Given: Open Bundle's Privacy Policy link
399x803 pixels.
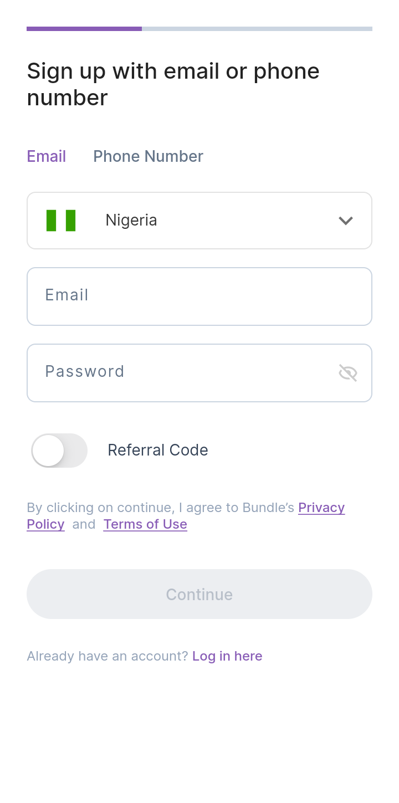Looking at the screenshot, I should point(321,508).
